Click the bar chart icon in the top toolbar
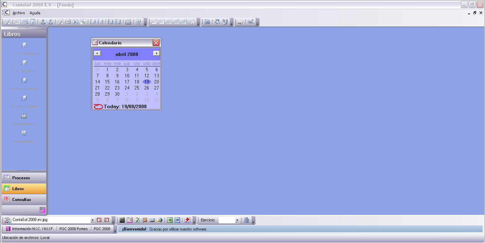The image size is (485, 243). coord(207,22)
